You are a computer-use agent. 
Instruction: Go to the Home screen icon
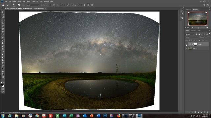[3, 5]
